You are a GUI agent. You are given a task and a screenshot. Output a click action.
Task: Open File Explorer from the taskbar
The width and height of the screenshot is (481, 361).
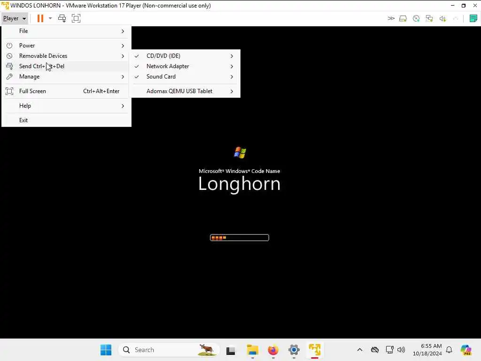(252, 350)
